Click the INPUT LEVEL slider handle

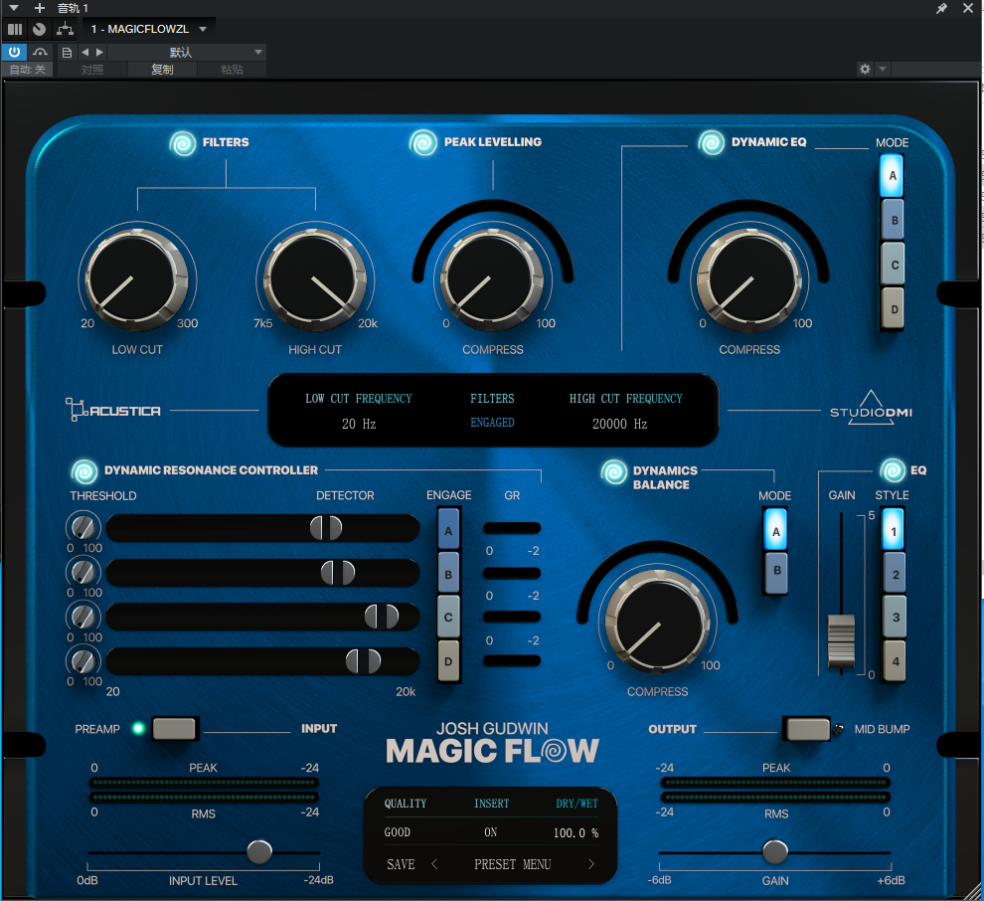click(259, 851)
